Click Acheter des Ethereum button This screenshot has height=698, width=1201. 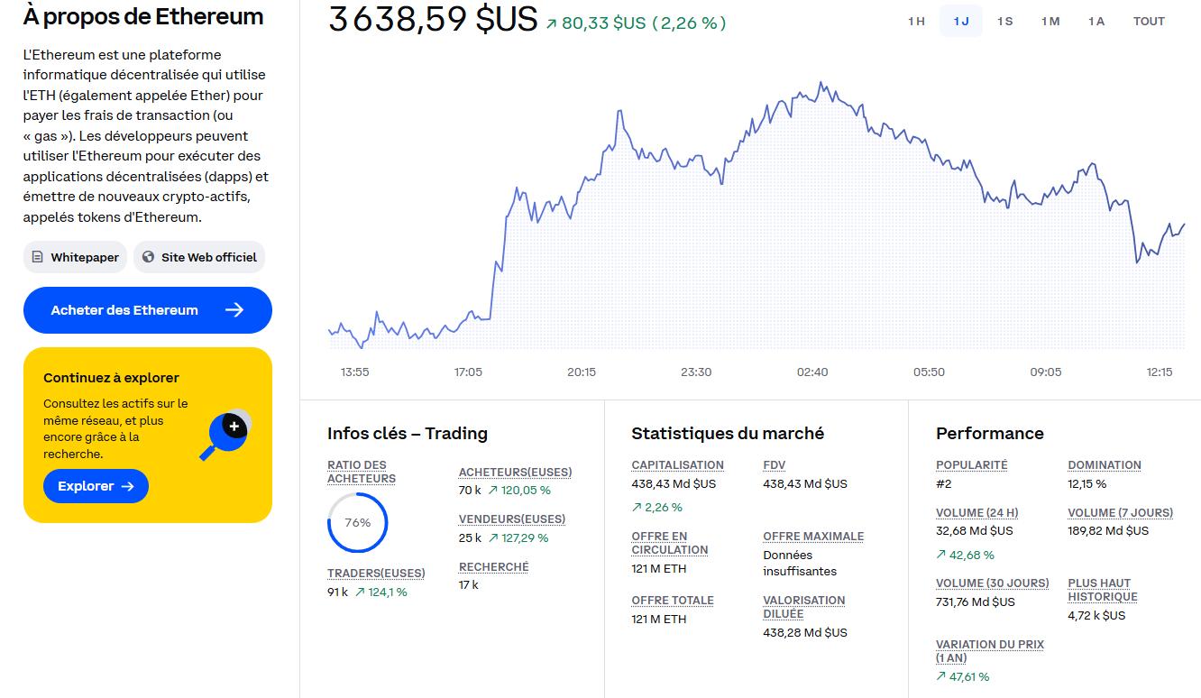[148, 310]
